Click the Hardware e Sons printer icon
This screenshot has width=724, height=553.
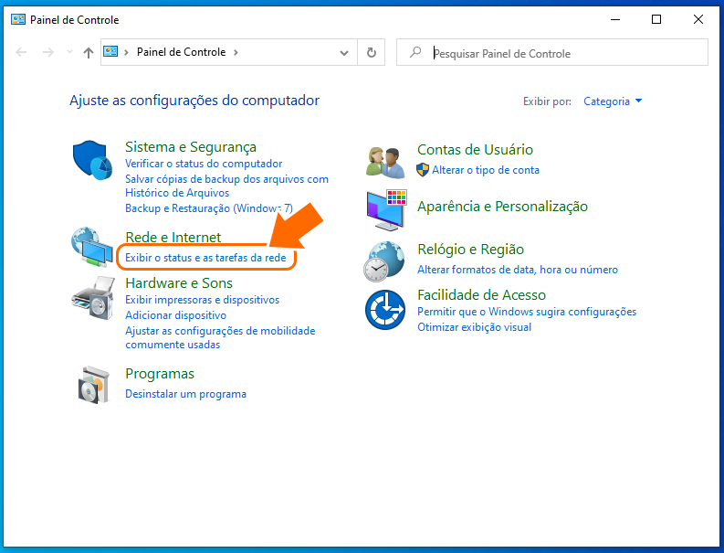93,298
